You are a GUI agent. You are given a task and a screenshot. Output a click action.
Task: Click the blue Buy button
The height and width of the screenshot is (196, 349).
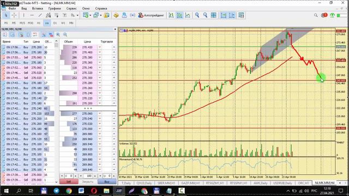click(107, 181)
